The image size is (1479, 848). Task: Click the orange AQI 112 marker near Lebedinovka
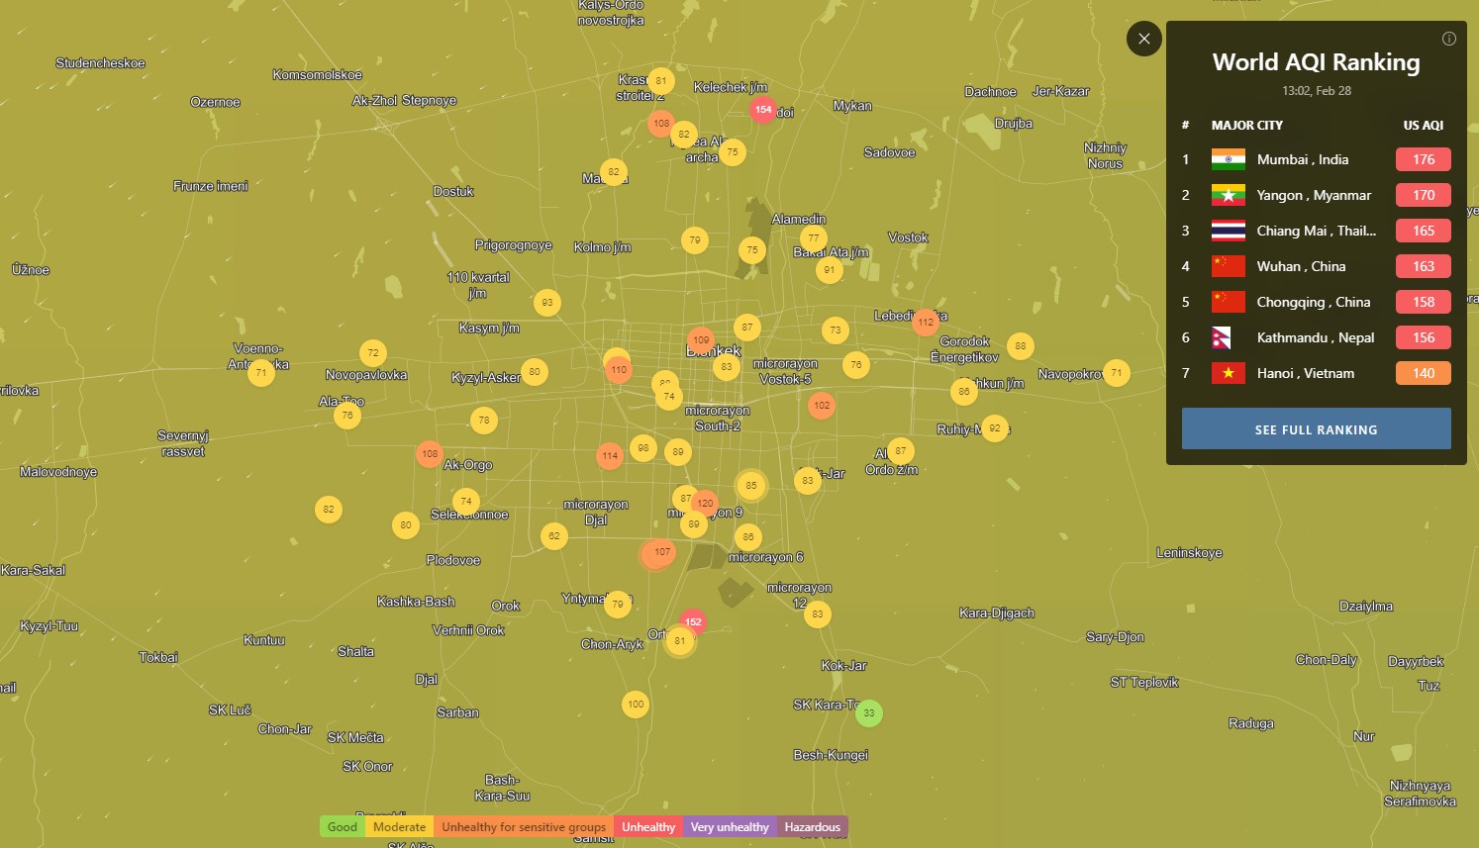pyautogui.click(x=926, y=322)
